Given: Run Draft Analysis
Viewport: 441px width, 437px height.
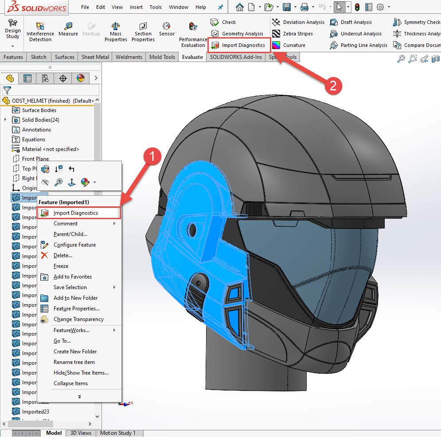Looking at the screenshot, I should point(351,22).
